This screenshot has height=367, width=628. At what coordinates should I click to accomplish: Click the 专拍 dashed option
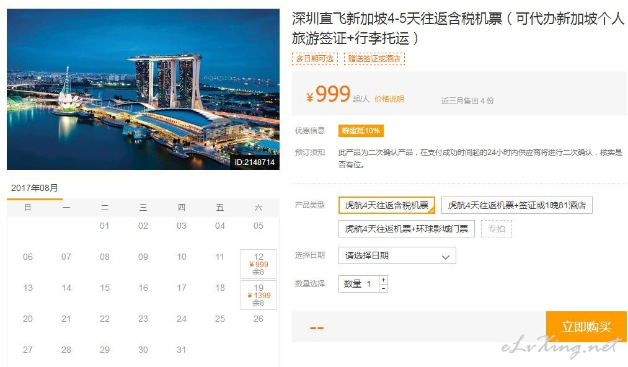coord(496,229)
